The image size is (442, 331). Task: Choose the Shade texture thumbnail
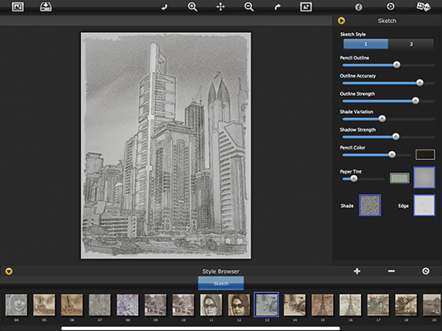[x=370, y=206]
